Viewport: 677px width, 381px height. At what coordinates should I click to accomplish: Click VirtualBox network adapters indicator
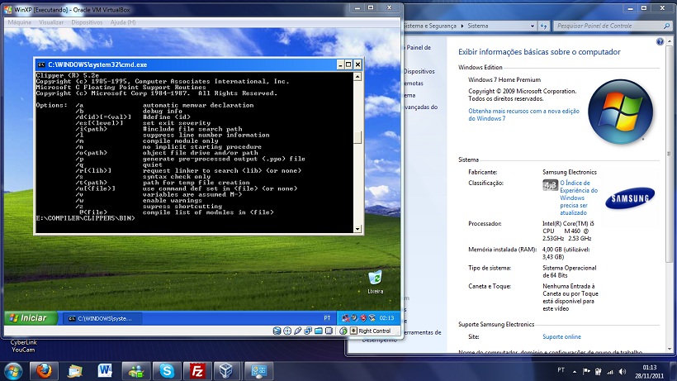[308, 331]
